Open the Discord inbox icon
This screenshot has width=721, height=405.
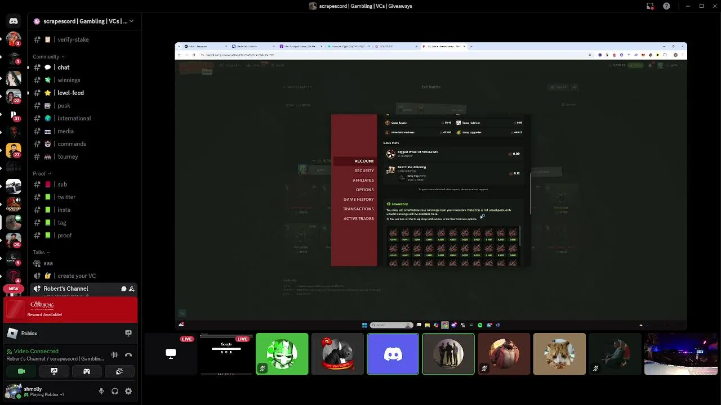click(x=650, y=6)
